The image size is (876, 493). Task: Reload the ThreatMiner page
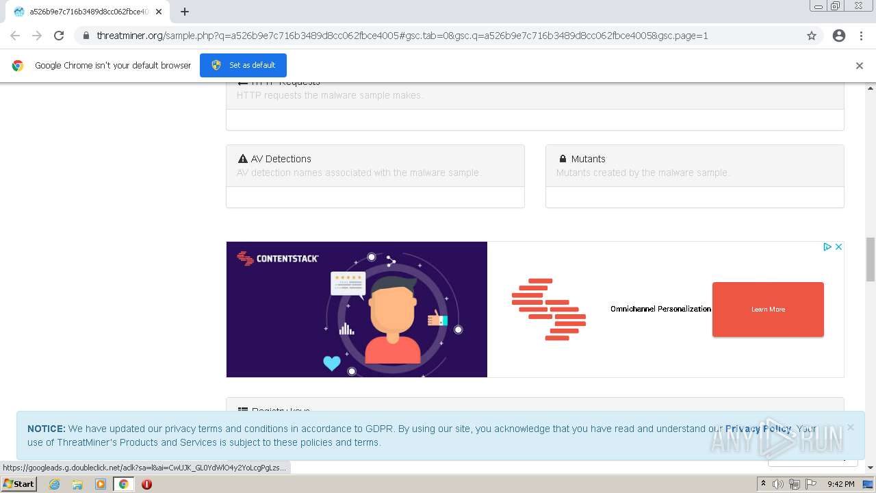point(59,36)
